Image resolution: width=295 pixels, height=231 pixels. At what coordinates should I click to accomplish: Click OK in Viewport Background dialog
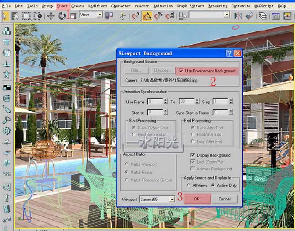coord(197,199)
